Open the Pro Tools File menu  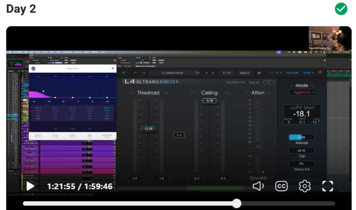pyautogui.click(x=26, y=52)
